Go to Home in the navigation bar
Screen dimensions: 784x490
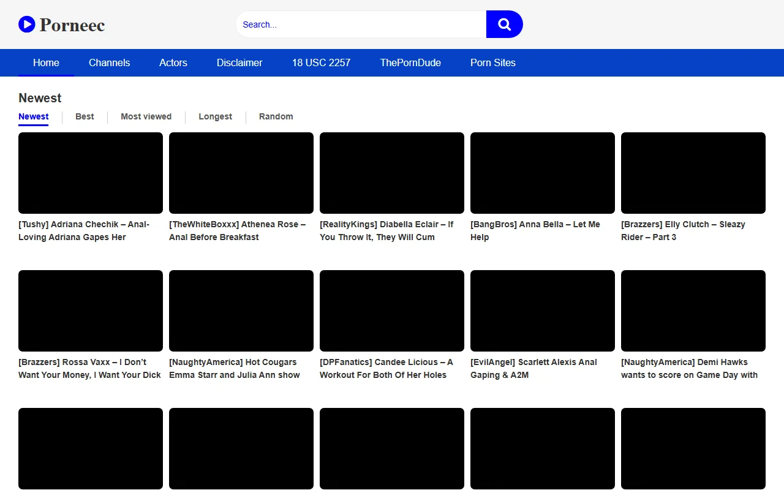[x=46, y=62]
